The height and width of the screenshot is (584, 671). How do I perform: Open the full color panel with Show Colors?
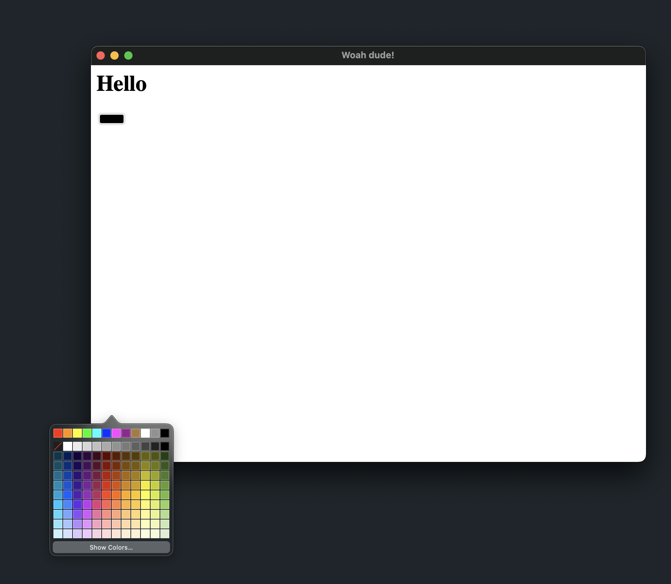(111, 547)
